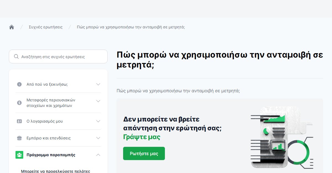Click the text Δεν μπορείτε να βρείτε απάντηση
This screenshot has height=173, width=332.
172,124
